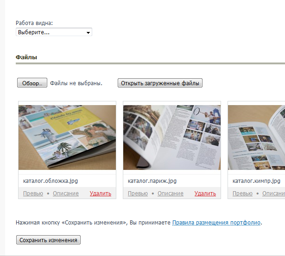
Task: Click 'Описание' link under каталог.кимпр.jpg
Action: (273, 194)
